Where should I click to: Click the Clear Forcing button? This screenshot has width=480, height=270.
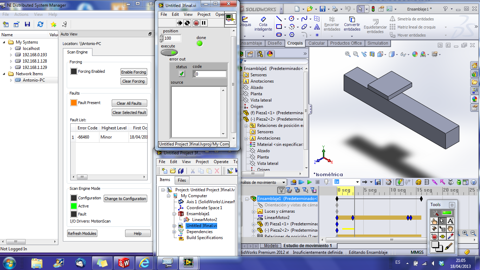click(x=134, y=81)
